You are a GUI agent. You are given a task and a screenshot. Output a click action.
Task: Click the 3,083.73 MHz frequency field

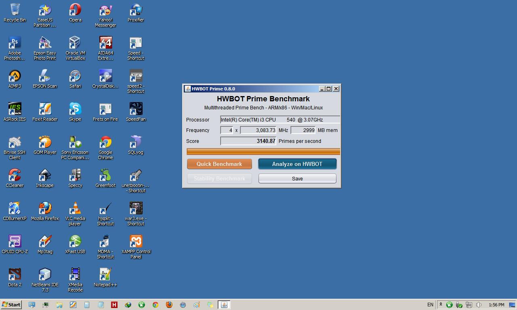click(x=258, y=130)
